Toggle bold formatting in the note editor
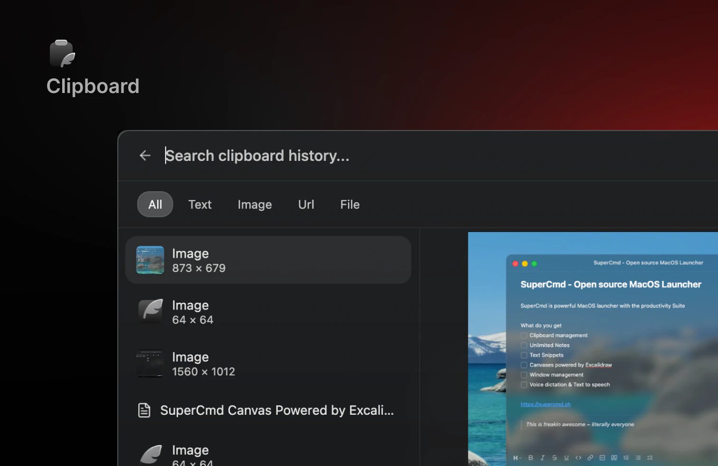Viewport: 718px width, 466px height. point(531,458)
